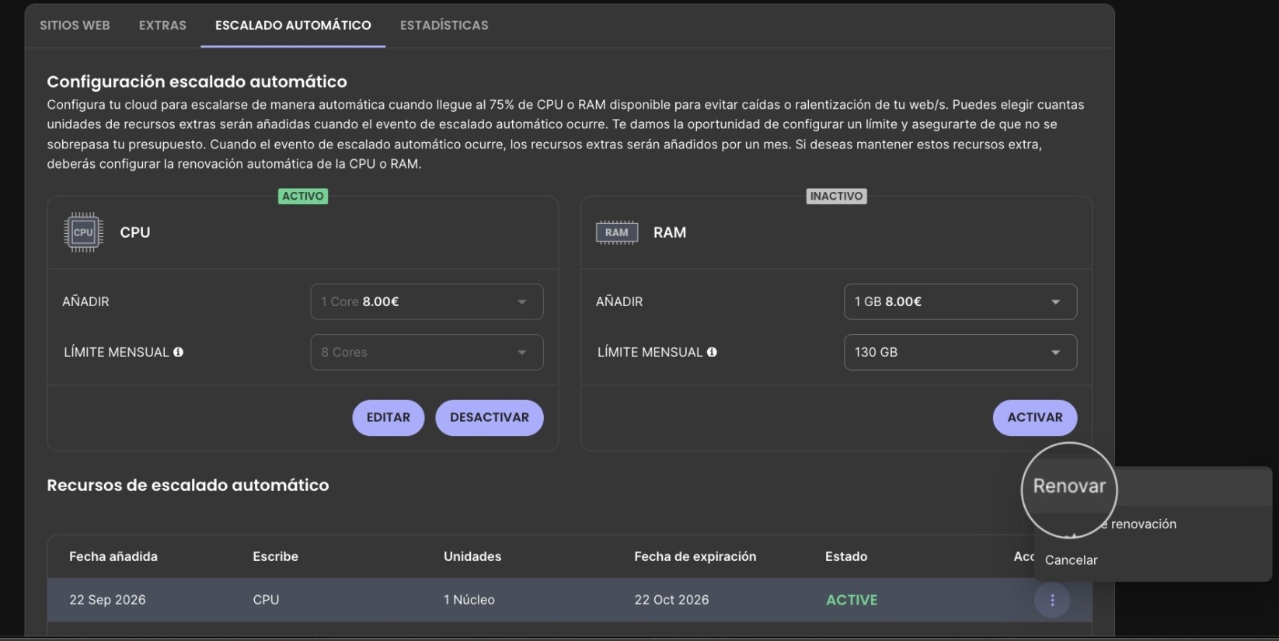
Task: Switch to the EXTRAS tab
Action: pos(162,25)
